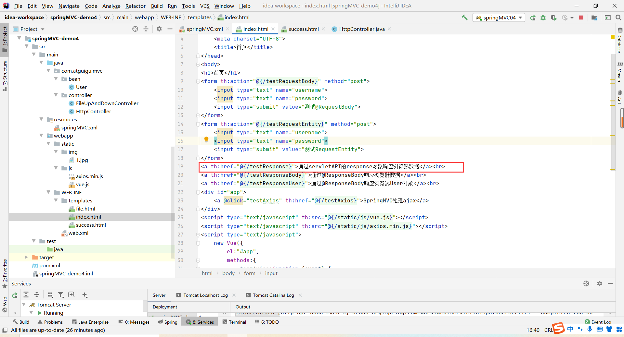Open Spring tool window button

[168, 322]
